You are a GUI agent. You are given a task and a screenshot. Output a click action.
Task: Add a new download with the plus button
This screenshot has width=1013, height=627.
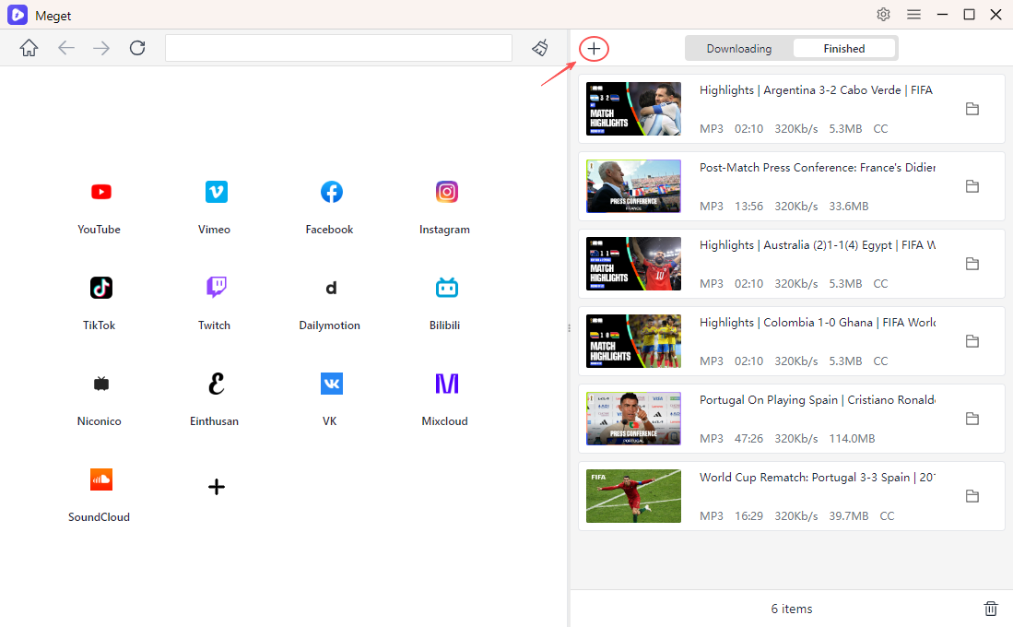coord(594,49)
